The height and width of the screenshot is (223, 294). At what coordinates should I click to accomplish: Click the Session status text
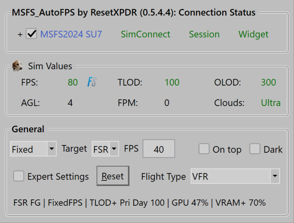[x=204, y=34]
